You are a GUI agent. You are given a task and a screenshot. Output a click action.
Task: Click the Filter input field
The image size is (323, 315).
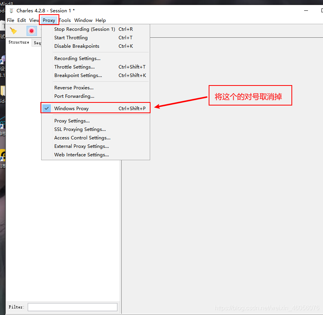[72, 307]
